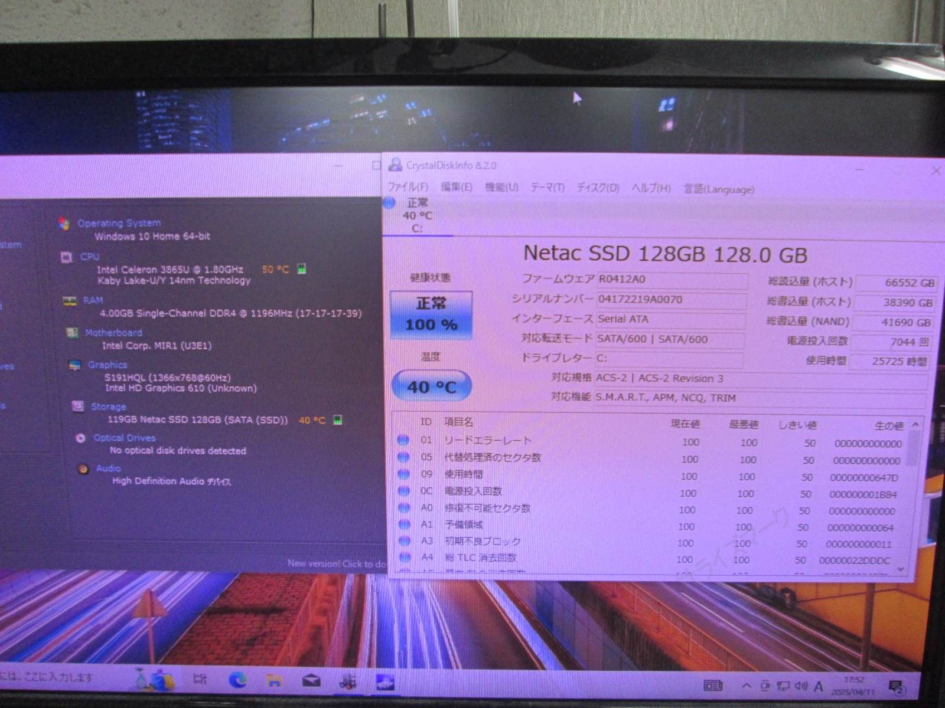Open the Storage section link in Speccy
Viewport: 945px width, 708px height.
[x=109, y=407]
